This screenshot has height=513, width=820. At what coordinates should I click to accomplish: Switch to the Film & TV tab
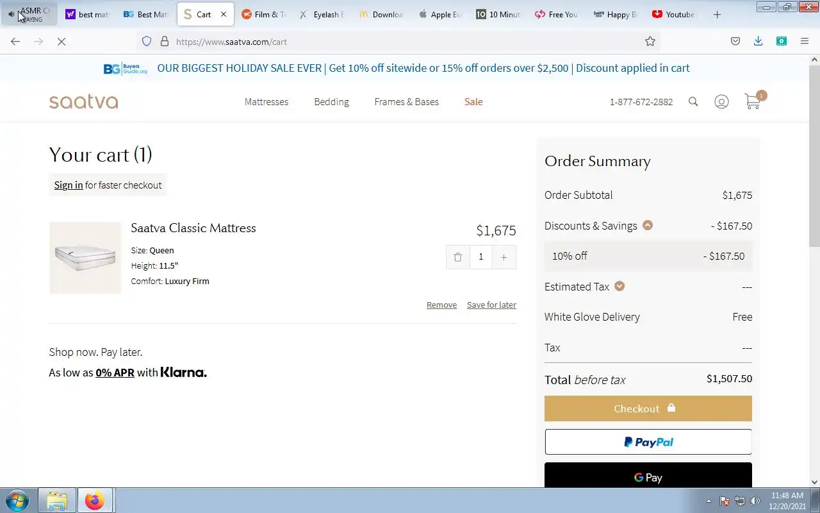(x=264, y=14)
